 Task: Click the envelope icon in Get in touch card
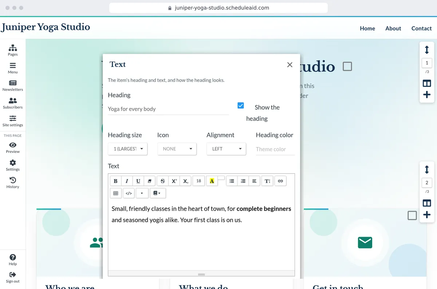365,242
